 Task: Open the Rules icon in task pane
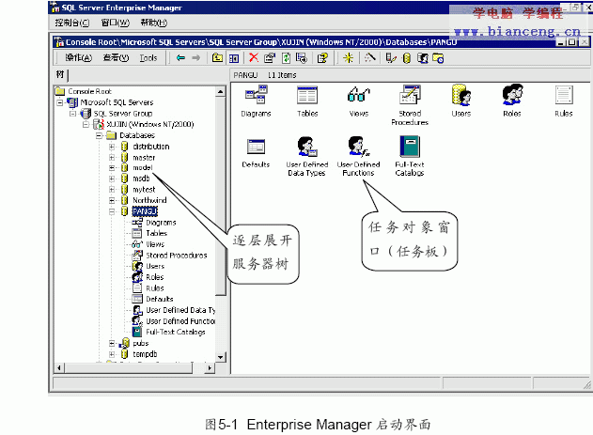(564, 95)
